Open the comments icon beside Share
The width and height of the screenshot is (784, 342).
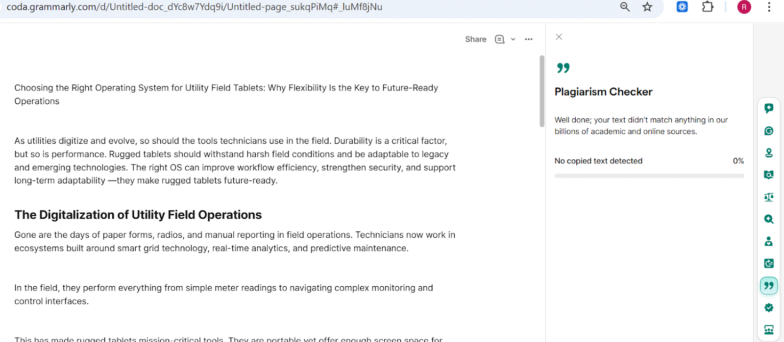(x=499, y=39)
